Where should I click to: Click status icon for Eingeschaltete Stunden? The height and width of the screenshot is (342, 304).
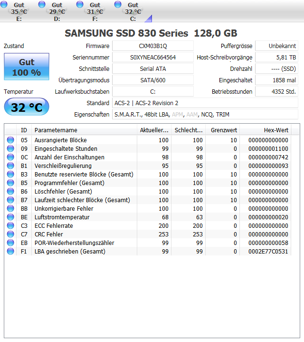(x=10, y=148)
